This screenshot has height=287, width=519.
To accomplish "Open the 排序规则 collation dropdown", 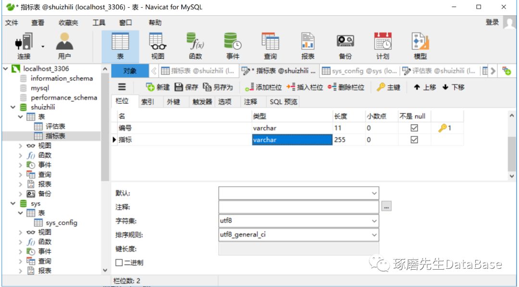I will tap(375, 235).
